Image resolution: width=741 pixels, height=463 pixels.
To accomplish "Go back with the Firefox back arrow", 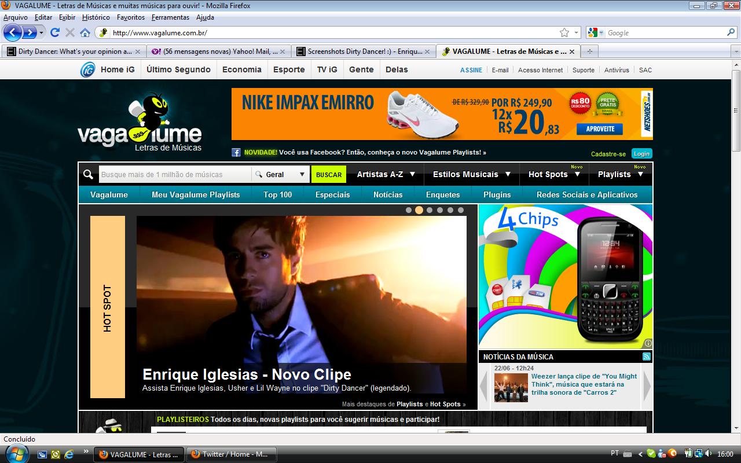I will (13, 32).
